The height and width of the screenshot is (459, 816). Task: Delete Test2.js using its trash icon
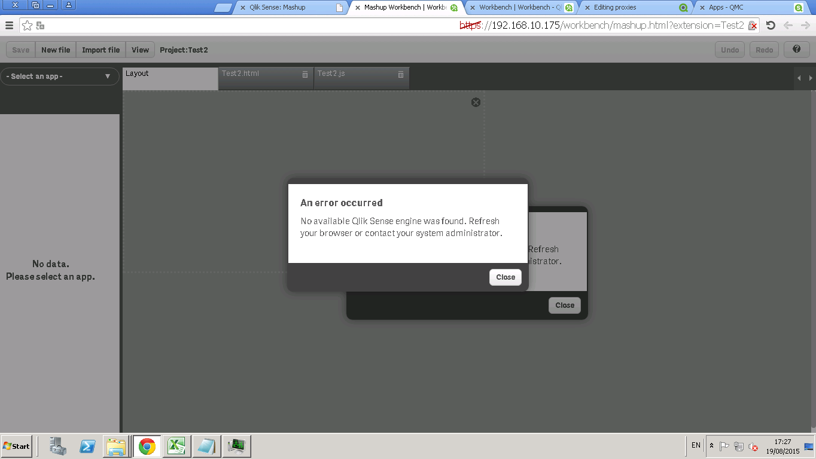point(401,74)
